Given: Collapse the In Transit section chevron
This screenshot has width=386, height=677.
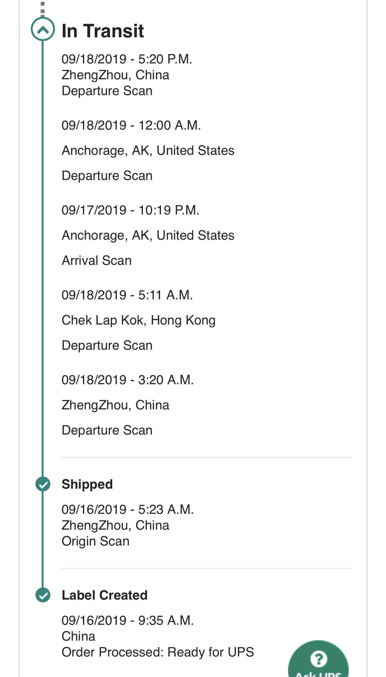Looking at the screenshot, I should tap(43, 30).
